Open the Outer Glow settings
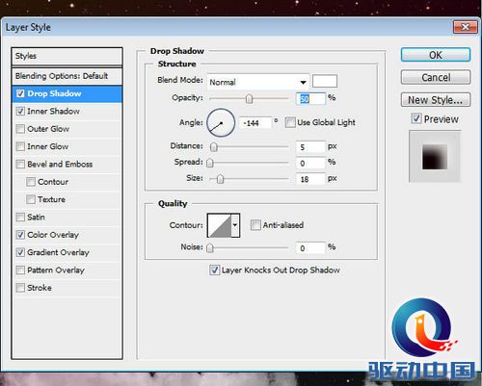Viewport: 482px width, 386px height. [x=48, y=129]
